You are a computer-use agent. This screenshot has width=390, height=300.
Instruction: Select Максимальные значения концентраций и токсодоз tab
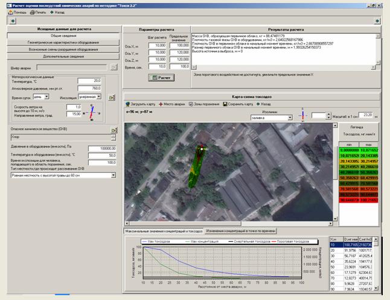tap(163, 231)
